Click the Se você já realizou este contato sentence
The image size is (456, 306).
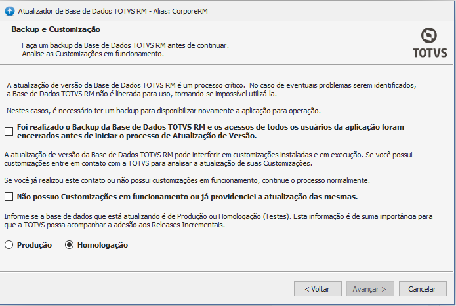click(187, 180)
